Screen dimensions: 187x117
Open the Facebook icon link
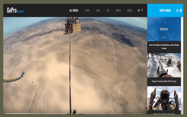click(142, 10)
